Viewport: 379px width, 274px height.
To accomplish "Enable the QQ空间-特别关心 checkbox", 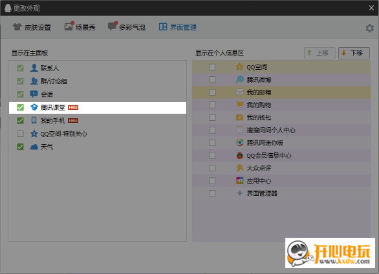I will 20,134.
